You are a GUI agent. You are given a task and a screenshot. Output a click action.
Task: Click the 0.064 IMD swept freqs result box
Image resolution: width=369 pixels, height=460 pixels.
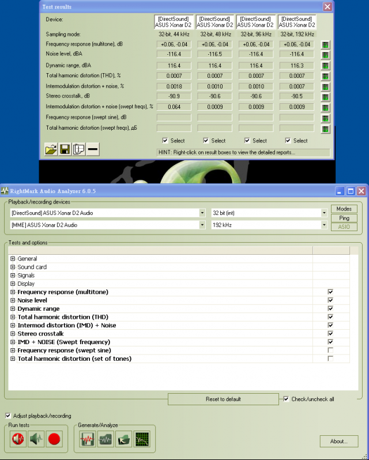click(x=174, y=107)
